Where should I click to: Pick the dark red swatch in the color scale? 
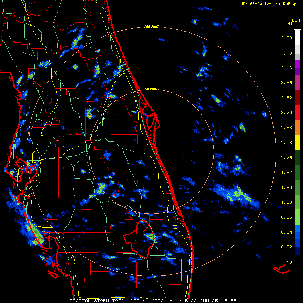click(x=297, y=98)
